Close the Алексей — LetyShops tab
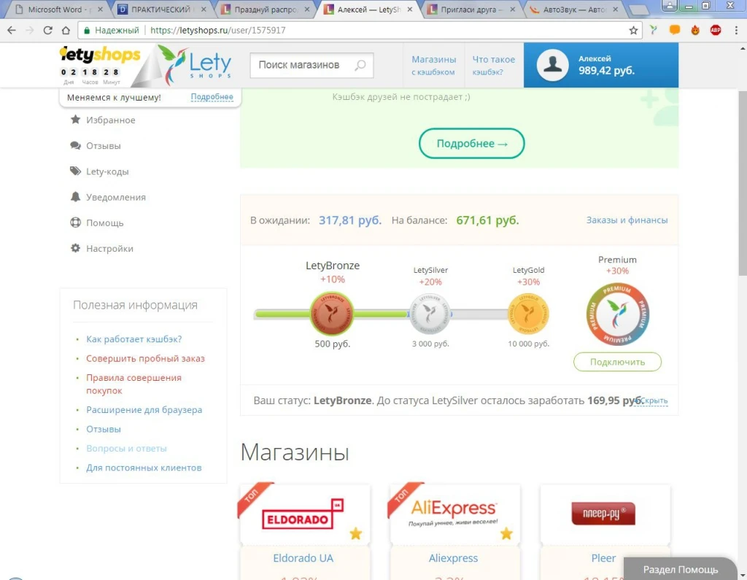Viewport: 747px width, 580px height. point(410,9)
